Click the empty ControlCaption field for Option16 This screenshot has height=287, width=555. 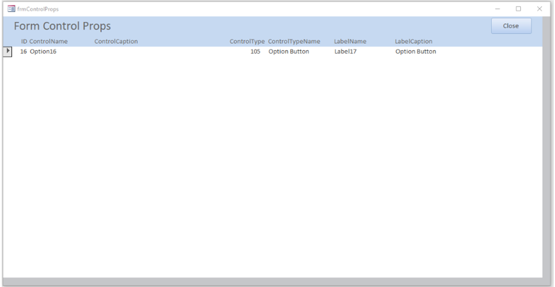[x=160, y=51]
